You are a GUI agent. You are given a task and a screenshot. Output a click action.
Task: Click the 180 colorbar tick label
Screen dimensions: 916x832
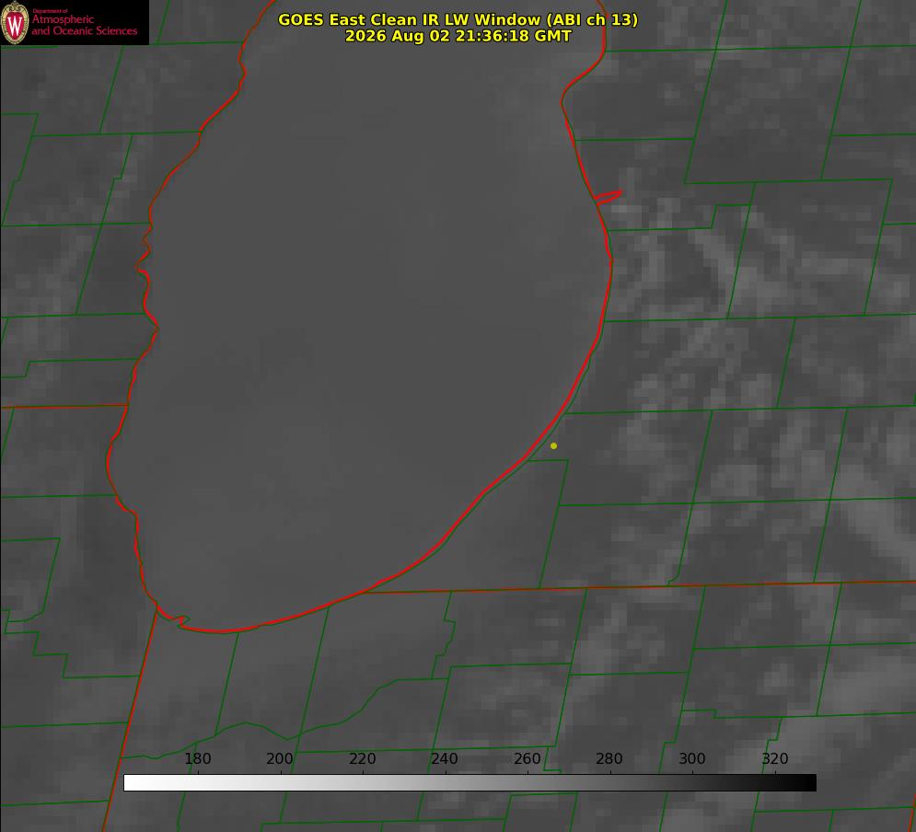coord(197,758)
